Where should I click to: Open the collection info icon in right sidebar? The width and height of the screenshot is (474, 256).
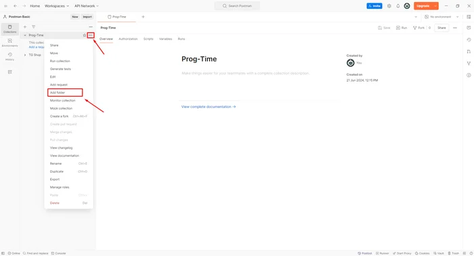click(x=469, y=75)
